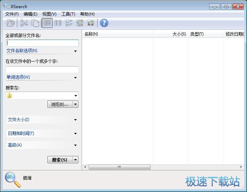Select the thumbnails view icon

(x=90, y=23)
